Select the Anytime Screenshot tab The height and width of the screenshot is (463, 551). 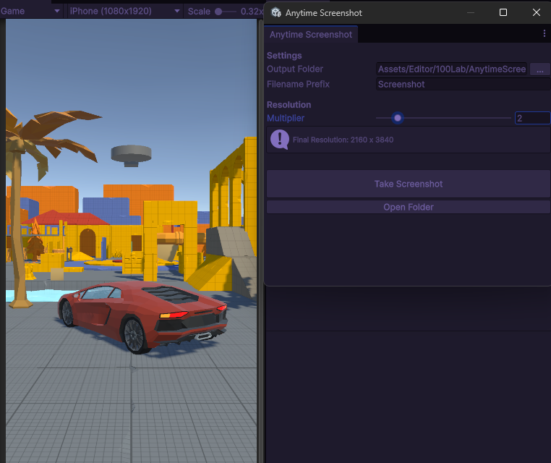[x=311, y=35]
